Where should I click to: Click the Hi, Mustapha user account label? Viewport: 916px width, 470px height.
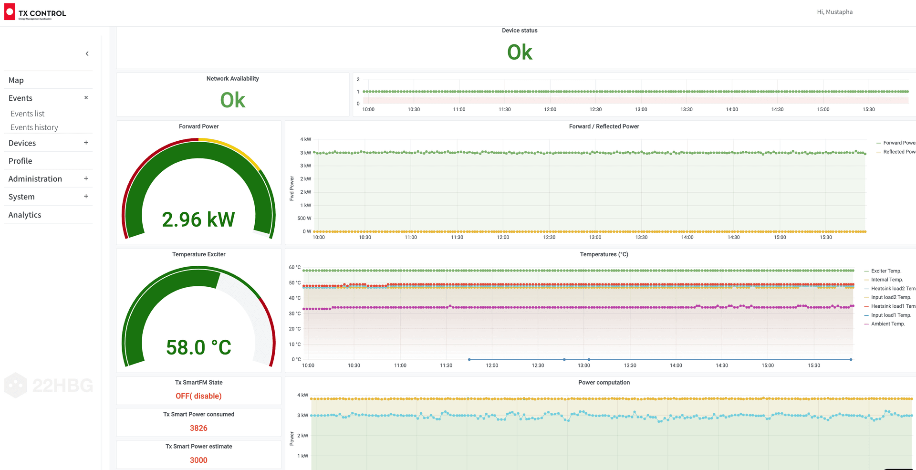point(835,11)
